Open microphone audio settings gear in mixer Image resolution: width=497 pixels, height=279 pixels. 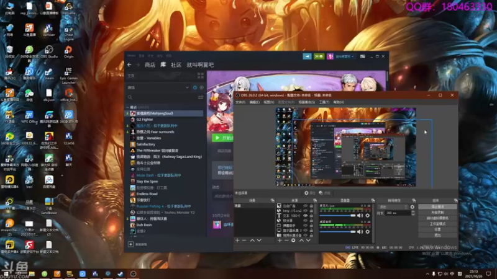coord(368,215)
